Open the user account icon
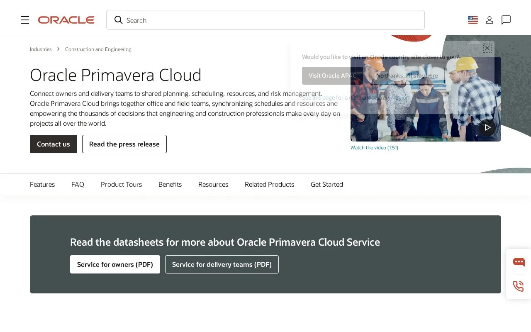The width and height of the screenshot is (531, 332). pyautogui.click(x=490, y=20)
